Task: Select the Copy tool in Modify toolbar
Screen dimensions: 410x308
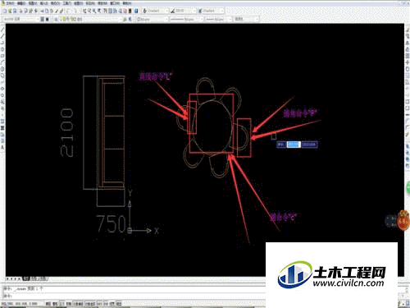Action: [408, 36]
